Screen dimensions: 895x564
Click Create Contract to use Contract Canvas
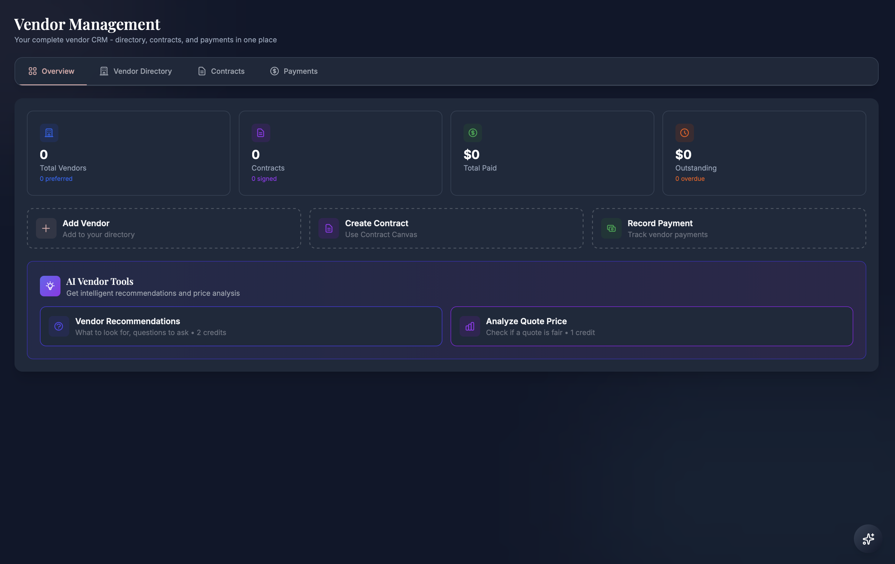tap(445, 228)
